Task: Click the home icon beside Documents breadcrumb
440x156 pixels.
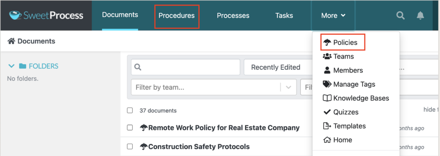Action: (x=11, y=41)
